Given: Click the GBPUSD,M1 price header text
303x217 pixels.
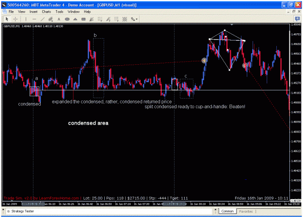Looking at the screenshot, I should (33, 26).
